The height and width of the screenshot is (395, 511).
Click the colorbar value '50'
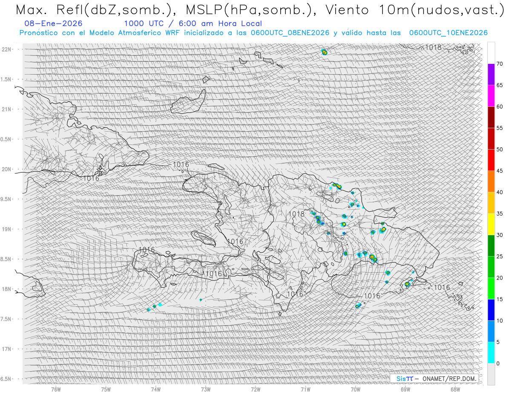[x=500, y=150]
